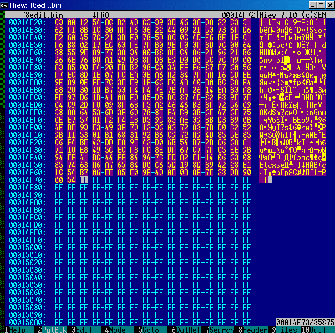Click the highlighted FF byte at cursor
Image resolution: width=335 pixels, height=333 pixels.
(84, 180)
